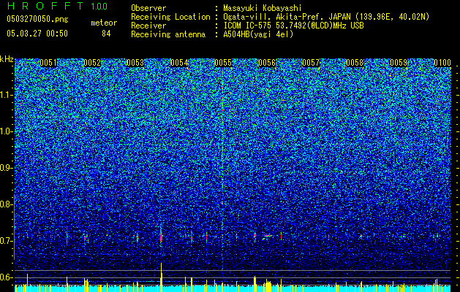Select the version number 1.0.0
The image size is (460, 292).
(x=99, y=6)
